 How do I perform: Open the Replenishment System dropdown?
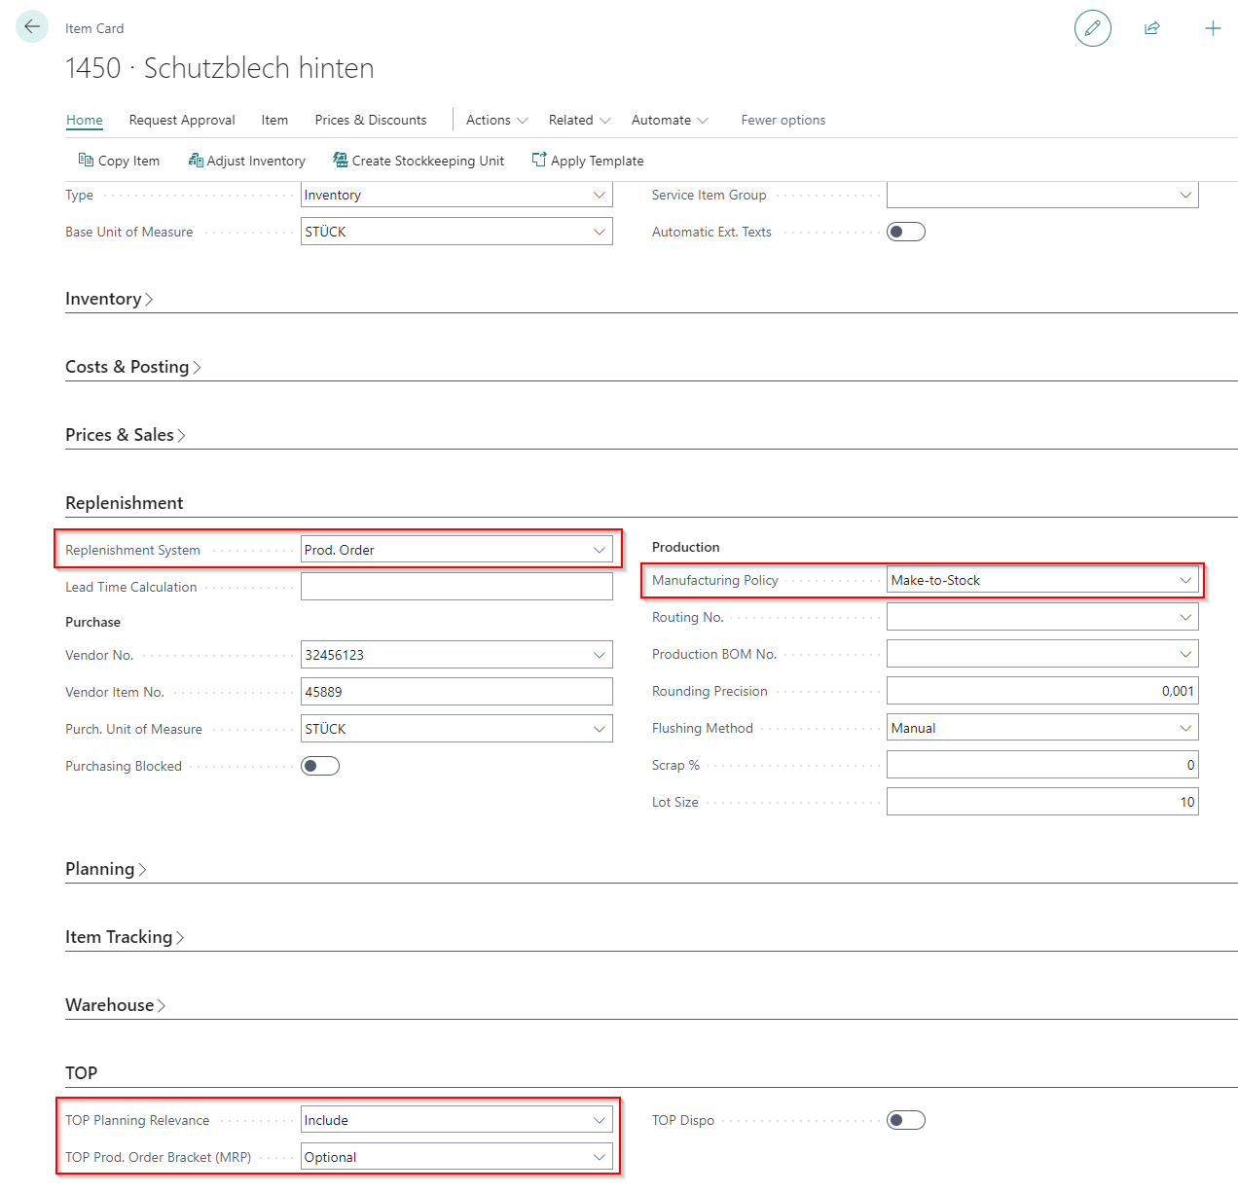456,550
